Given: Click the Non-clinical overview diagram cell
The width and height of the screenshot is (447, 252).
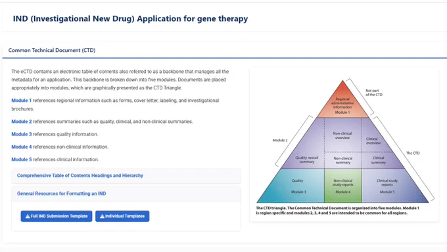Looking at the screenshot, I should [342, 136].
